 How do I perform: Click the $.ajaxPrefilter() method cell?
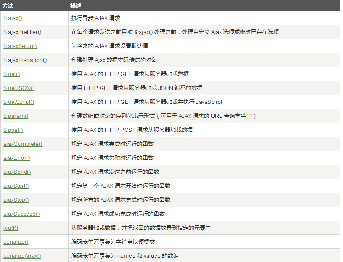(22, 32)
